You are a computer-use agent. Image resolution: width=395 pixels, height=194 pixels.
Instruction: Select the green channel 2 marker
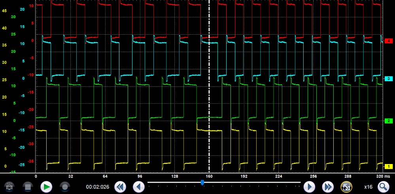[388, 121]
